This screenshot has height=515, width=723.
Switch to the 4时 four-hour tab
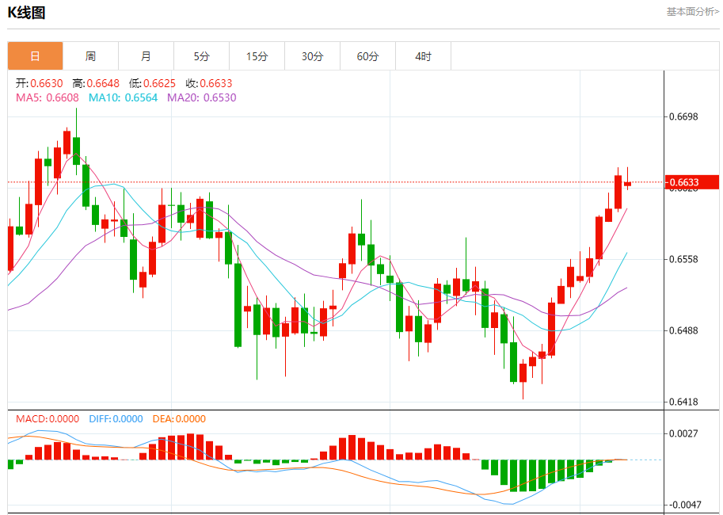click(424, 56)
